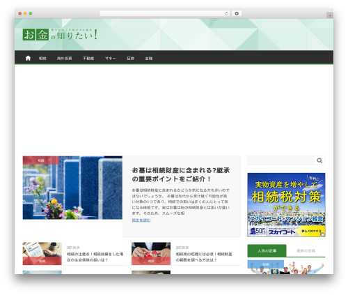The height and width of the screenshot is (295, 348).
Task: Switch to the 人気の記事 tab
Action: point(267,251)
